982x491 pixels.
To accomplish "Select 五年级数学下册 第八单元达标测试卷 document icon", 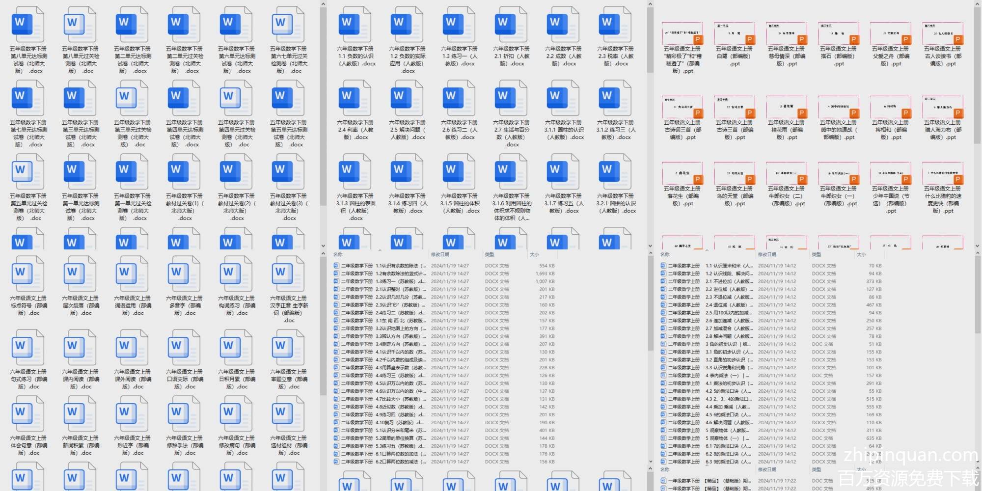I will 28,25.
